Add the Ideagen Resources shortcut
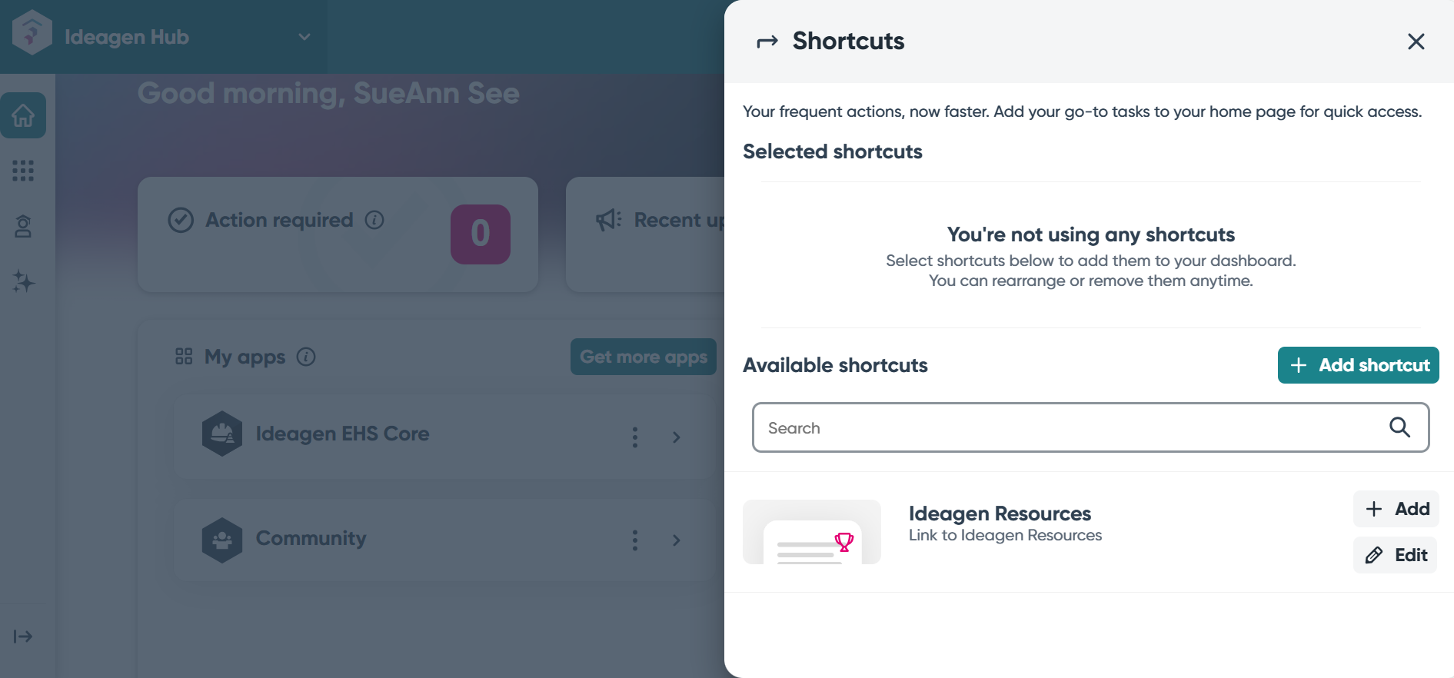 [x=1396, y=509]
